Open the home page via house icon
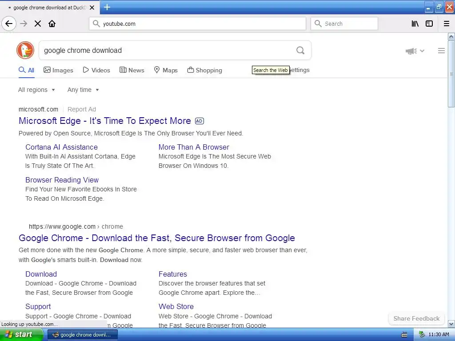This screenshot has width=455, height=341. point(52,24)
